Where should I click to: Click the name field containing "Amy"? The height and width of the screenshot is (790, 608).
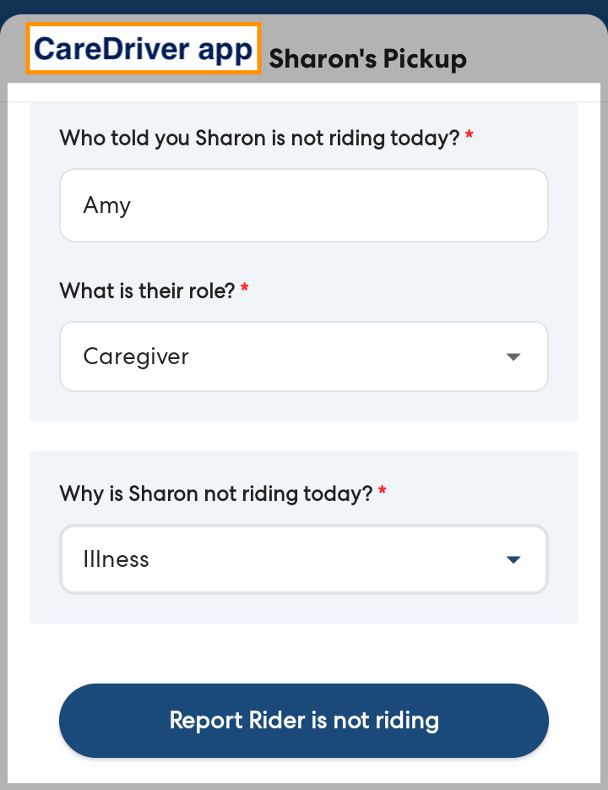click(x=304, y=205)
